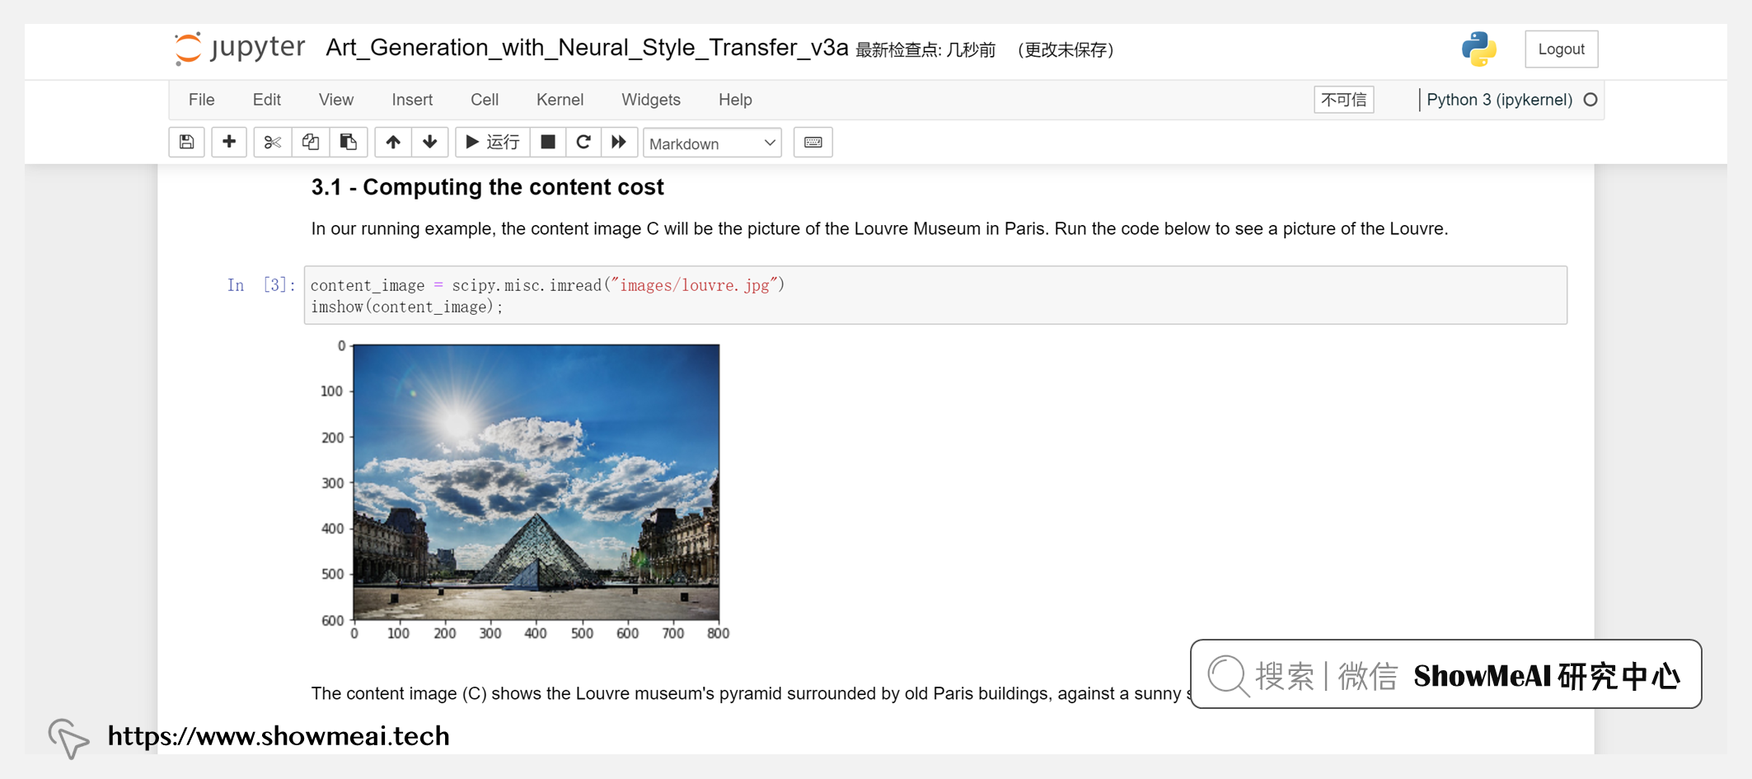
Task: Move the selected cell down
Action: (x=430, y=143)
